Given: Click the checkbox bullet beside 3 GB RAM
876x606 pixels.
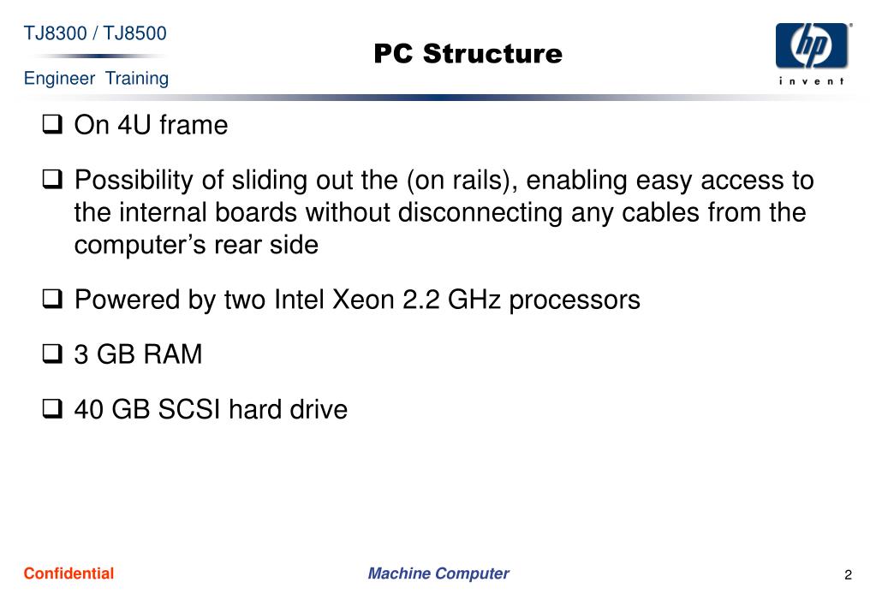Looking at the screenshot, I should [52, 353].
